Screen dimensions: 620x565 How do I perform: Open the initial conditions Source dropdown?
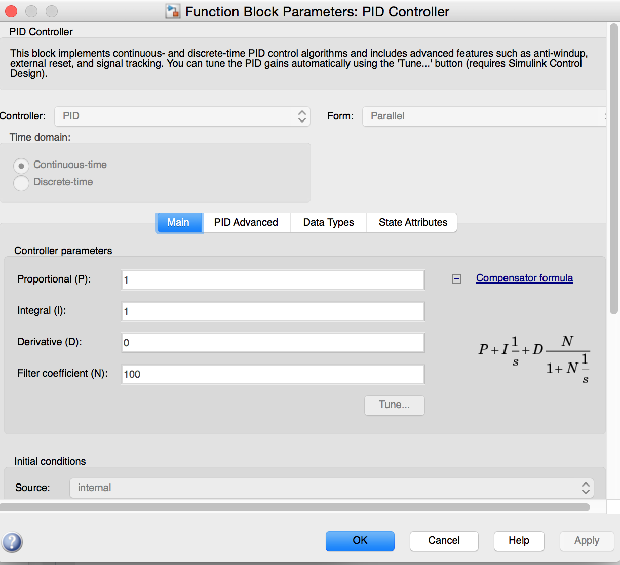click(332, 488)
